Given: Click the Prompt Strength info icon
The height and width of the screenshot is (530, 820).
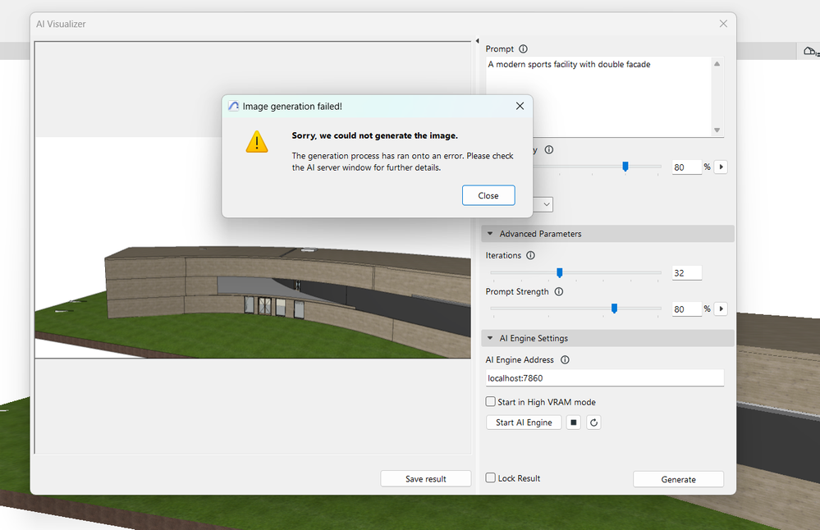Looking at the screenshot, I should pos(559,291).
